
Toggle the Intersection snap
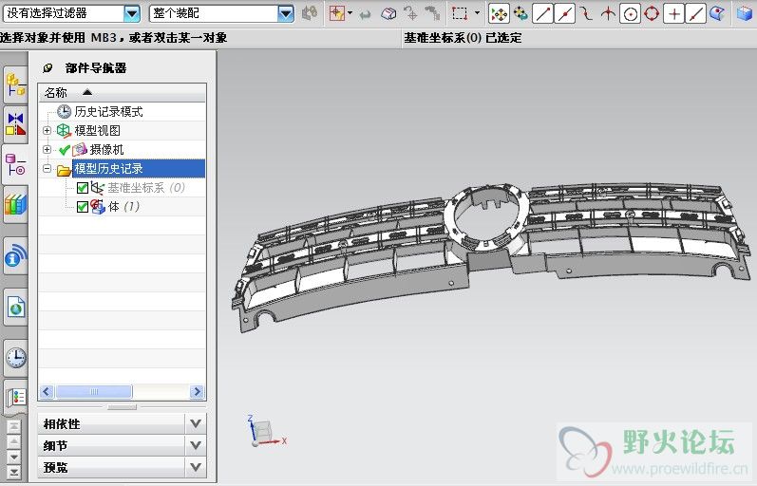[x=608, y=13]
